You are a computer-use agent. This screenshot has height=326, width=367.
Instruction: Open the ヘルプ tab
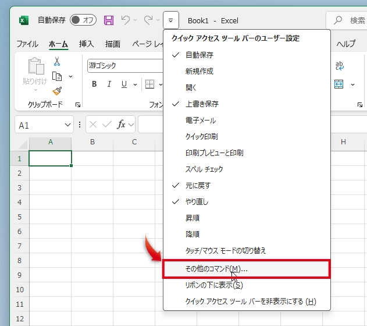(346, 44)
